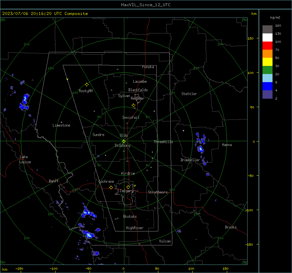Click the yellow diamond marker near Cochrane
Screen dimensions: 292x273
tap(111, 187)
